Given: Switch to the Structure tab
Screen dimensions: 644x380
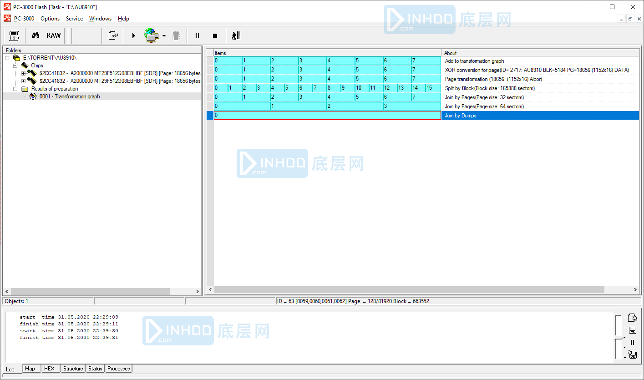Looking at the screenshot, I should tap(73, 369).
